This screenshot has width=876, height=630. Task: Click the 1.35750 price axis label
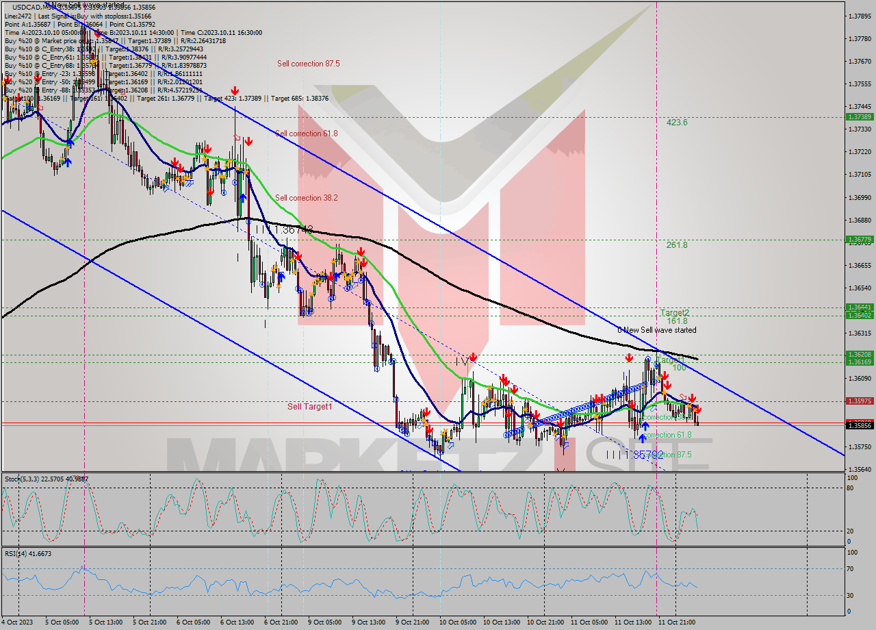[860, 447]
